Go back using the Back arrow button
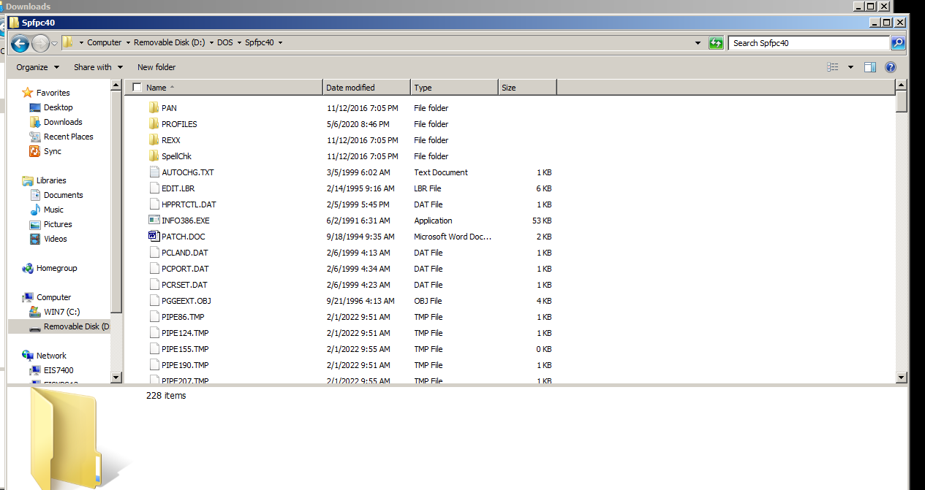This screenshot has width=925, height=490. [x=20, y=43]
